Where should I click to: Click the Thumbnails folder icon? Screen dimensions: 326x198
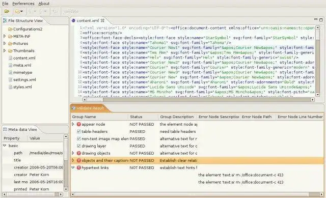click(10, 51)
